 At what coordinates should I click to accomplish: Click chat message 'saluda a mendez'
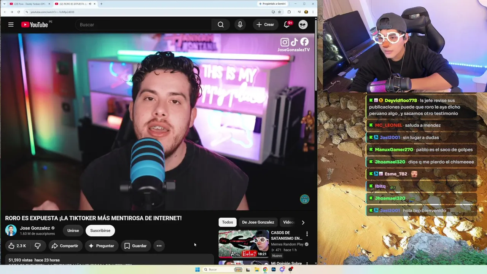(423, 125)
